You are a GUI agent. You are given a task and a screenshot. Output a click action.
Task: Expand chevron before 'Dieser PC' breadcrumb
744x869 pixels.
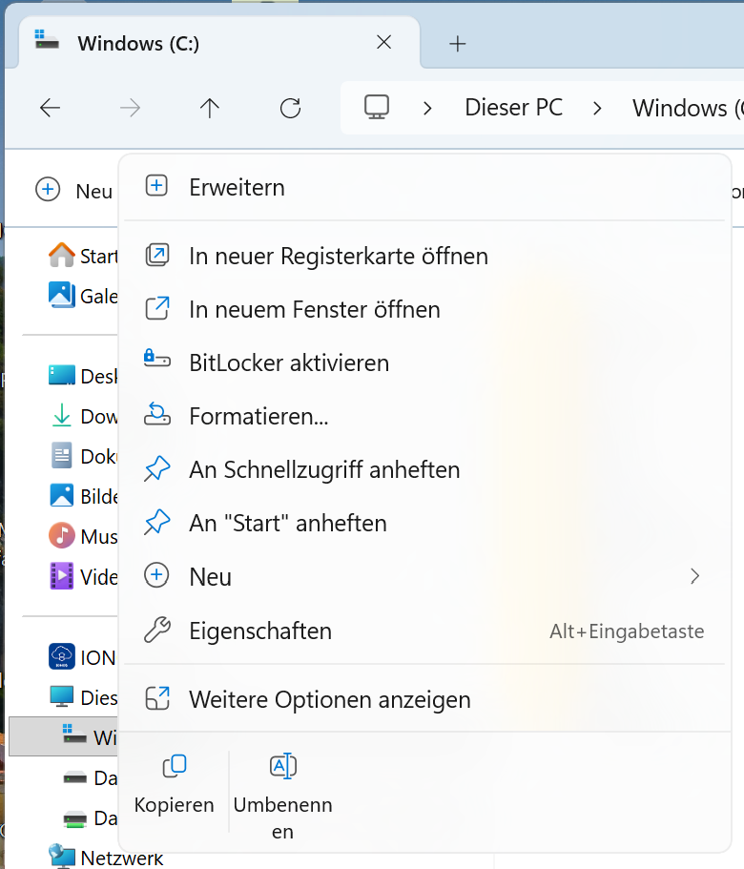click(426, 108)
